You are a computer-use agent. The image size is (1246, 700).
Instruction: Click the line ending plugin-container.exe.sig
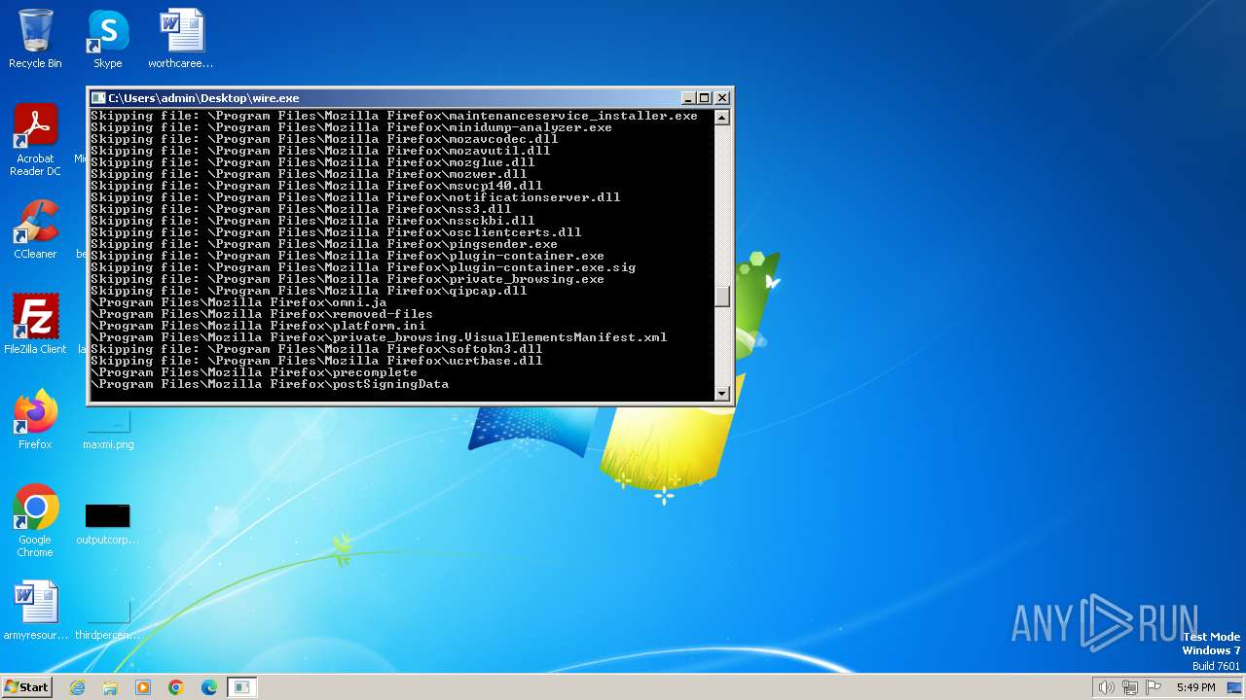363,267
